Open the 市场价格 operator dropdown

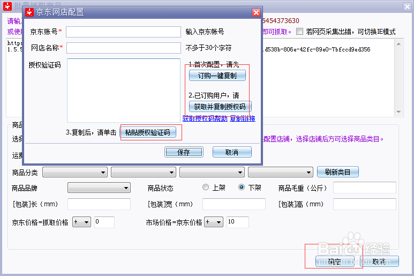pos(214,222)
